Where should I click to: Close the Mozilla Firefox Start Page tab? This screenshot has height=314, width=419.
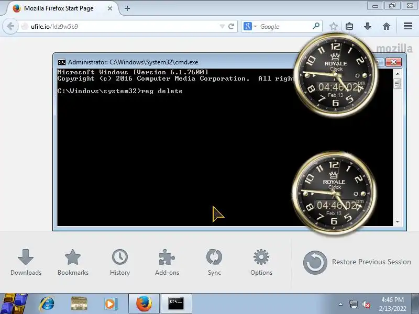click(x=110, y=8)
